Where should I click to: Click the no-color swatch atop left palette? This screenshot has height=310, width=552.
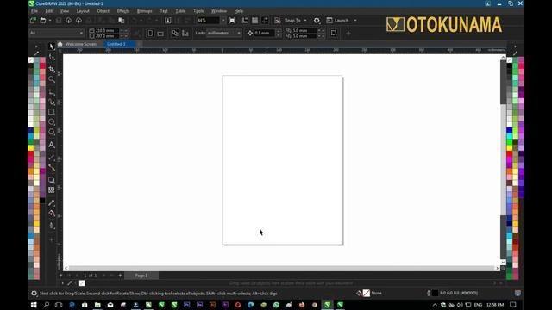(31, 60)
